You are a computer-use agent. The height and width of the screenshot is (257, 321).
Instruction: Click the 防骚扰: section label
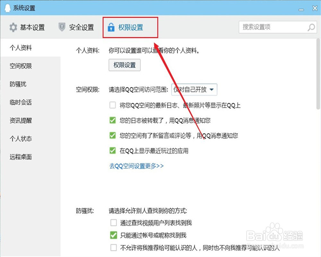tap(85, 211)
